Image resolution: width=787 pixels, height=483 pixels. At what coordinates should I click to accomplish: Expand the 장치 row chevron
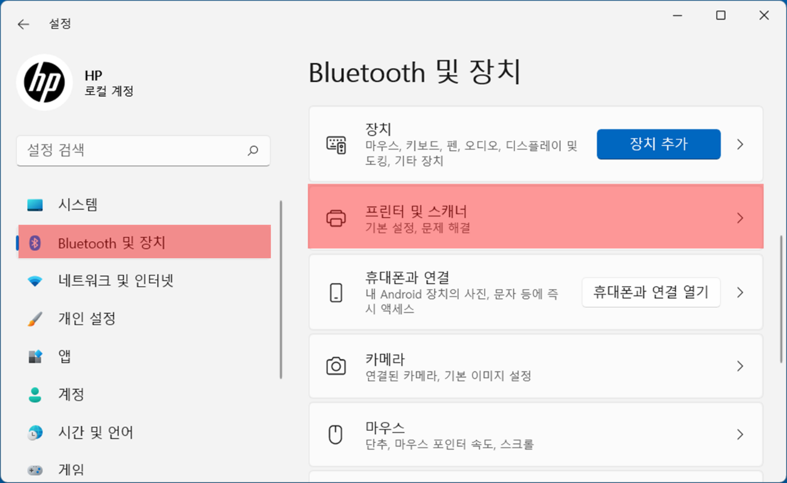point(740,144)
